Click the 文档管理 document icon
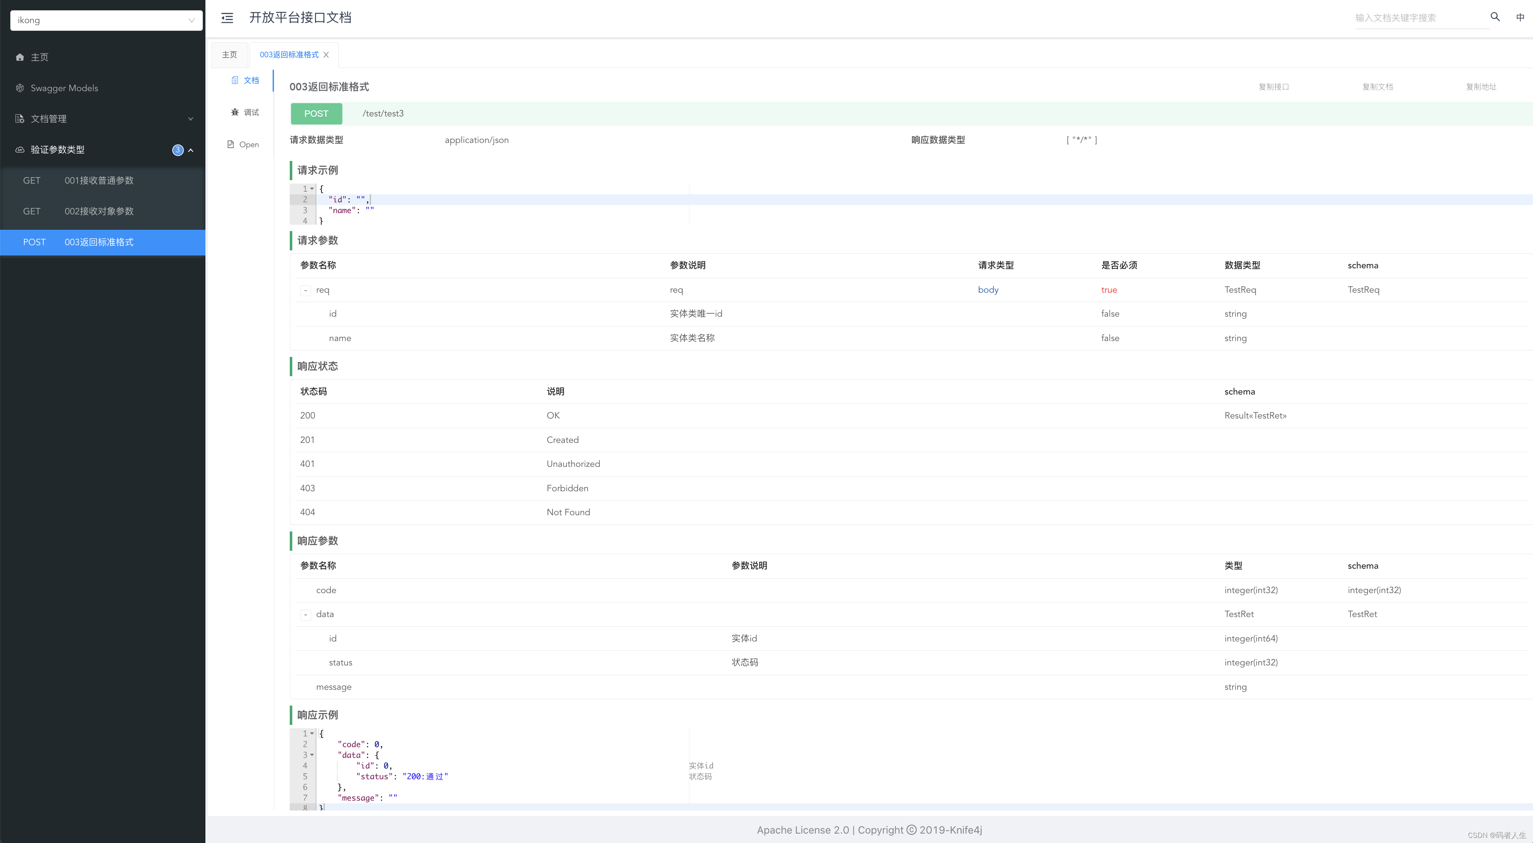The image size is (1533, 843). (x=20, y=119)
